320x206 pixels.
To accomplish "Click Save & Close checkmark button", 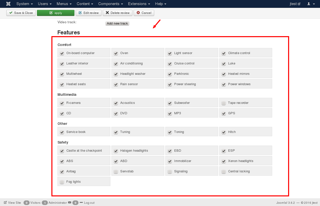I will (x=21, y=13).
